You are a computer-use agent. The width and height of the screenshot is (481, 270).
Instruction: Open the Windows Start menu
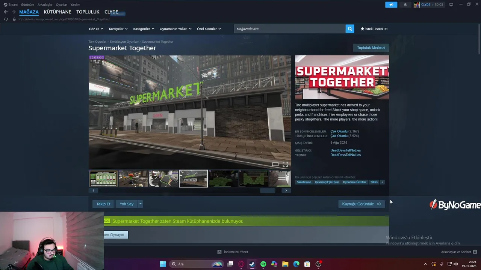click(x=163, y=264)
